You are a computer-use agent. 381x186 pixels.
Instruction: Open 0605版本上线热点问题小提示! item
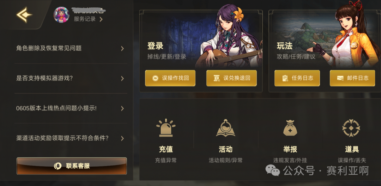tap(71, 108)
